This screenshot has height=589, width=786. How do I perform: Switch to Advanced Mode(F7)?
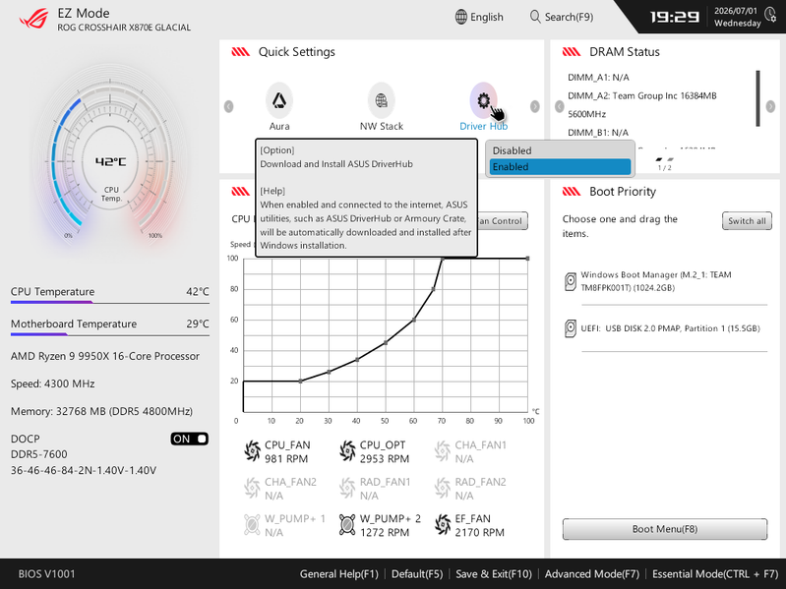[x=592, y=574]
